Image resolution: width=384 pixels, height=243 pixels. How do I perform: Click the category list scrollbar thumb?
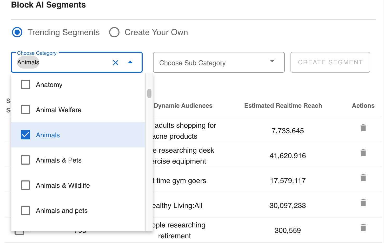(149, 93)
